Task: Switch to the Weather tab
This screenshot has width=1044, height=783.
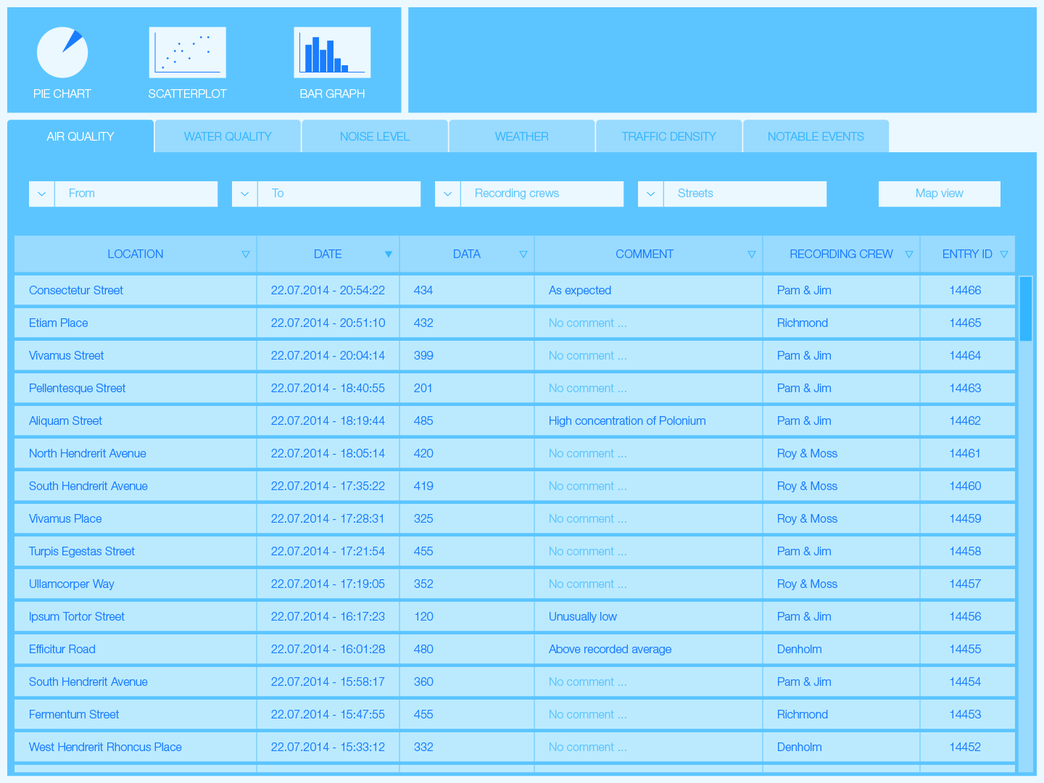Action: pos(522,136)
